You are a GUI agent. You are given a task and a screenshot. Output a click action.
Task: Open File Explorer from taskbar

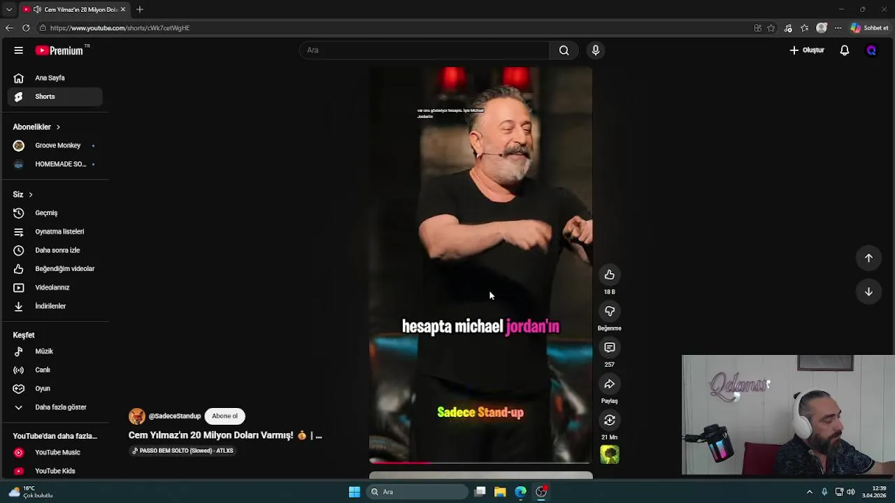click(x=500, y=492)
